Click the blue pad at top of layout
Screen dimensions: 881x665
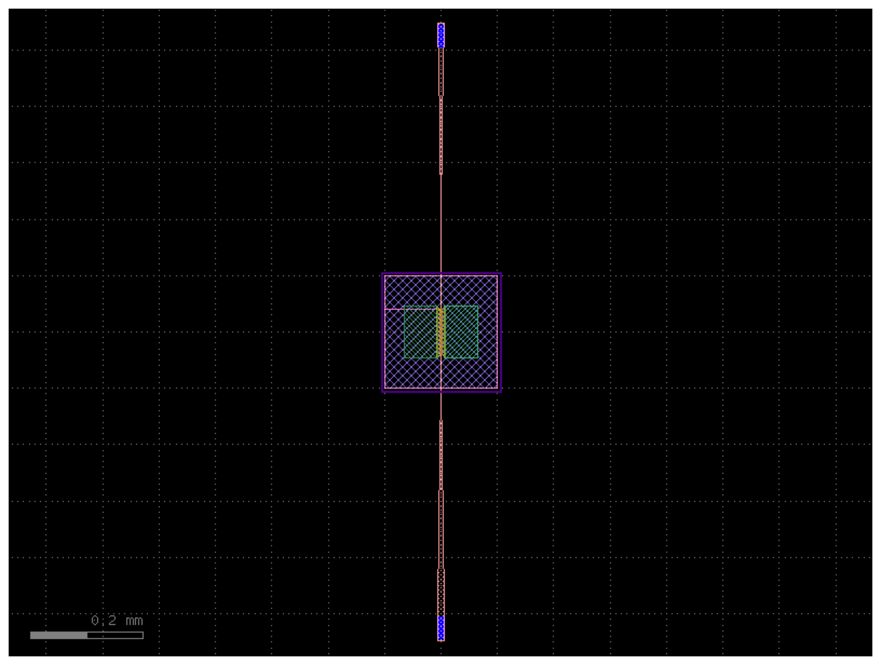441,35
